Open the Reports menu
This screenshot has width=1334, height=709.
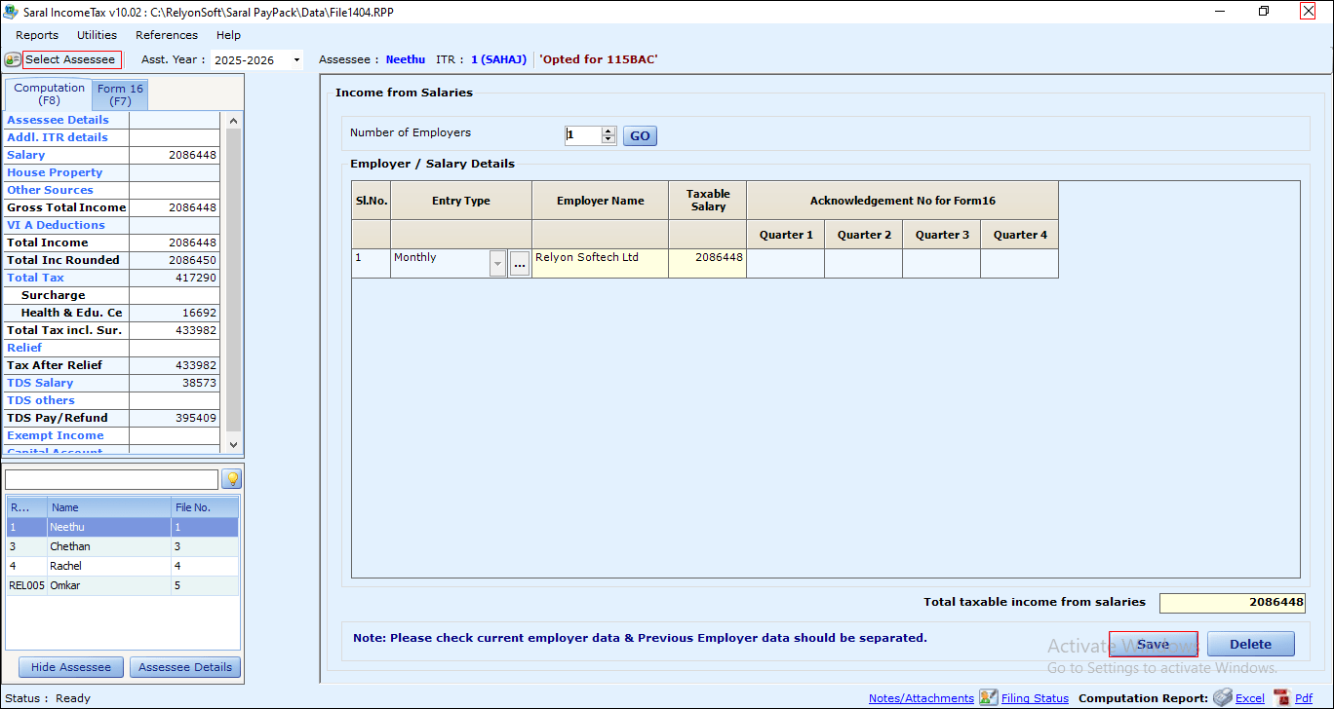[37, 35]
